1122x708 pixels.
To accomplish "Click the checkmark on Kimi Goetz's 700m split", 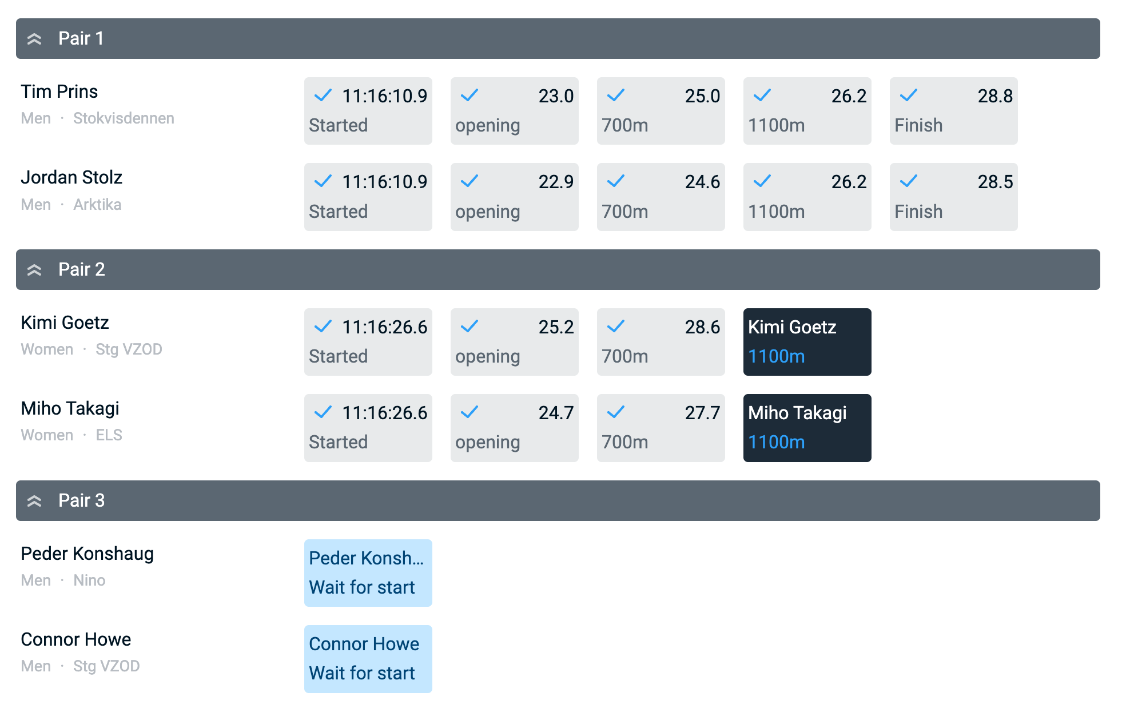I will tap(616, 327).
